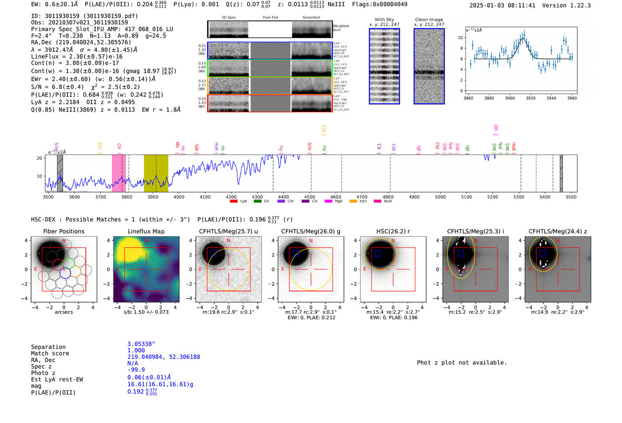Click the blue 219.040984, 52.306188 coordinates
This screenshot has height=423, width=622.
(x=163, y=357)
